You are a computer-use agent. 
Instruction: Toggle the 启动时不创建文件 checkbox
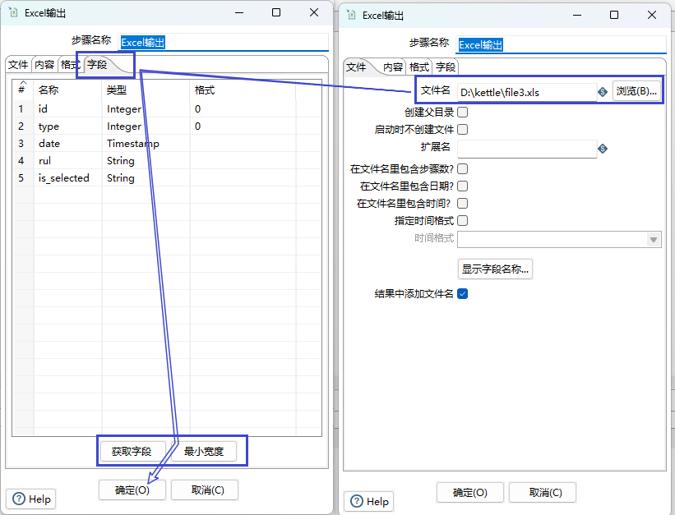(462, 130)
